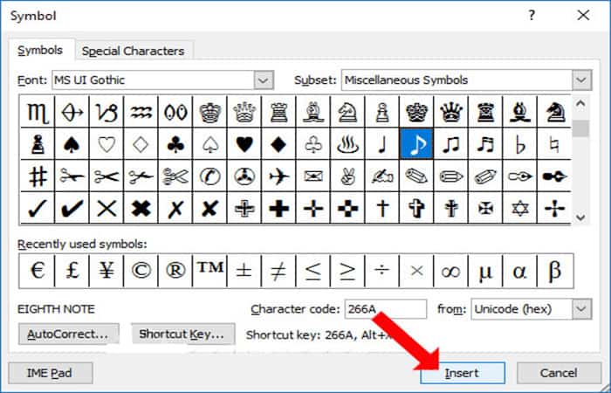The image size is (611, 393).
Task: Open the 'from' Unicode (hex) dropdown
Action: tap(581, 309)
